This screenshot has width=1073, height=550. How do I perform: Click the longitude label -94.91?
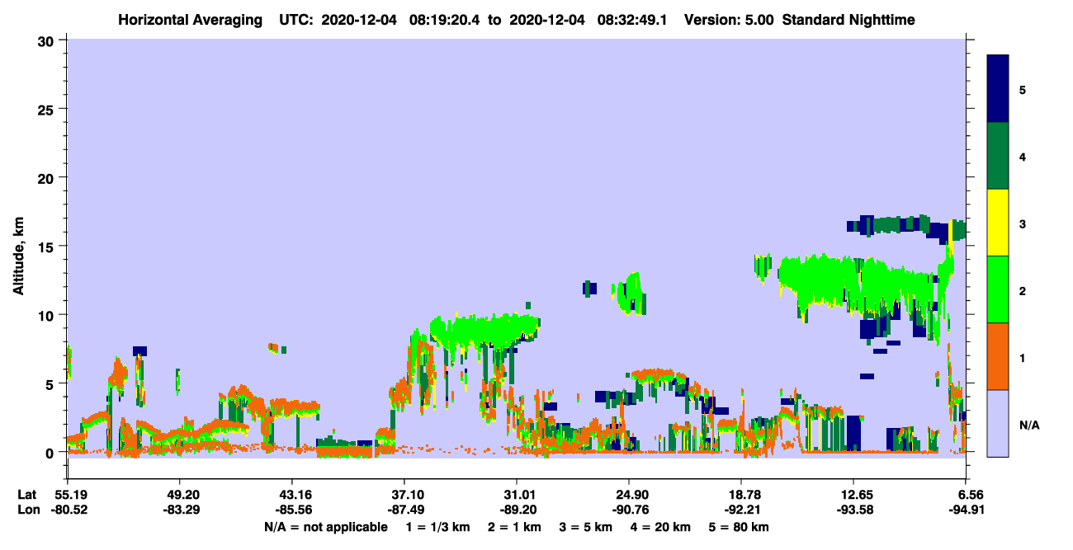click(966, 510)
